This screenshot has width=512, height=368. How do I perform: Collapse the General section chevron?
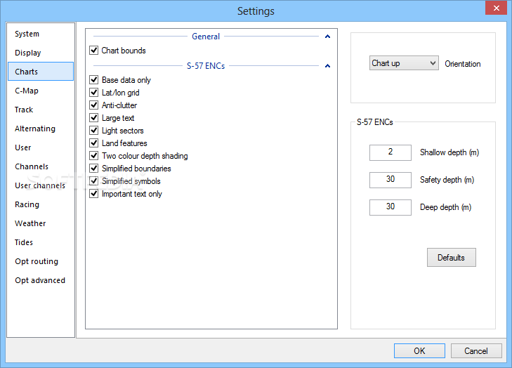(x=327, y=37)
